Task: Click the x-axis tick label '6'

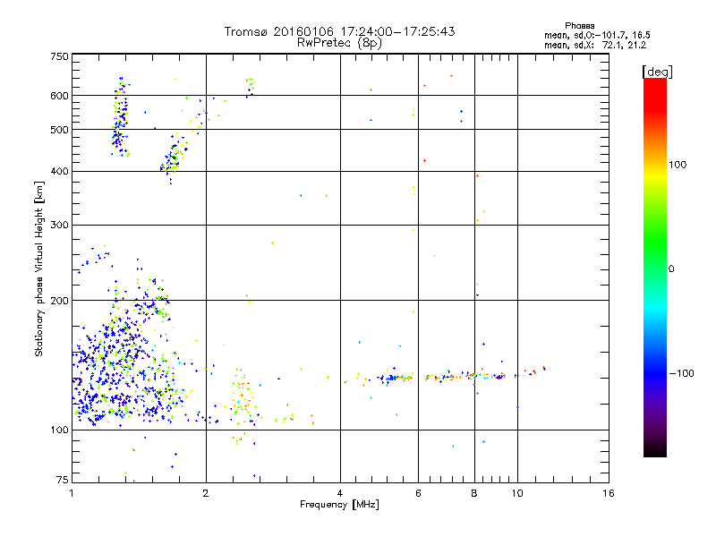Action: point(418,493)
